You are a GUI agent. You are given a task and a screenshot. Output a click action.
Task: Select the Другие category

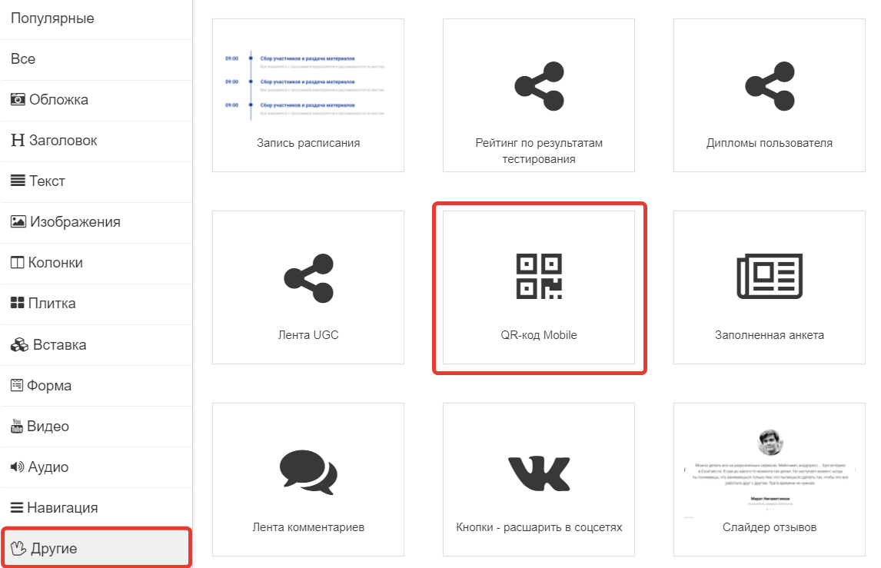pyautogui.click(x=97, y=548)
